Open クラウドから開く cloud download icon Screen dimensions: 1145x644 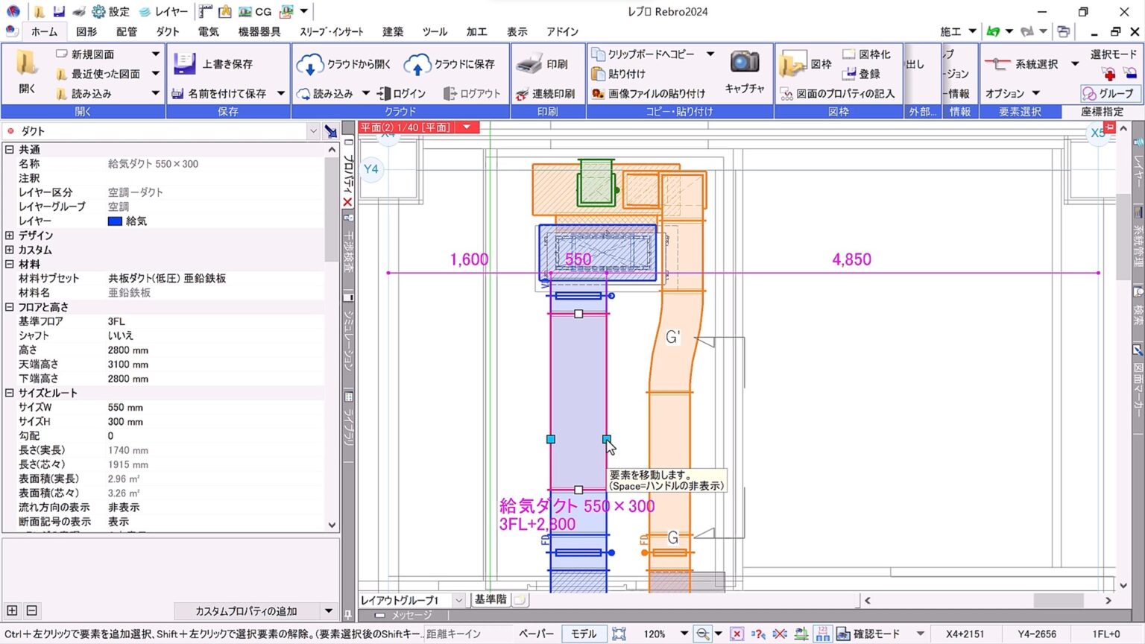point(309,65)
